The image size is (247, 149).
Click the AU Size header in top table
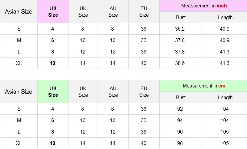click(x=113, y=12)
